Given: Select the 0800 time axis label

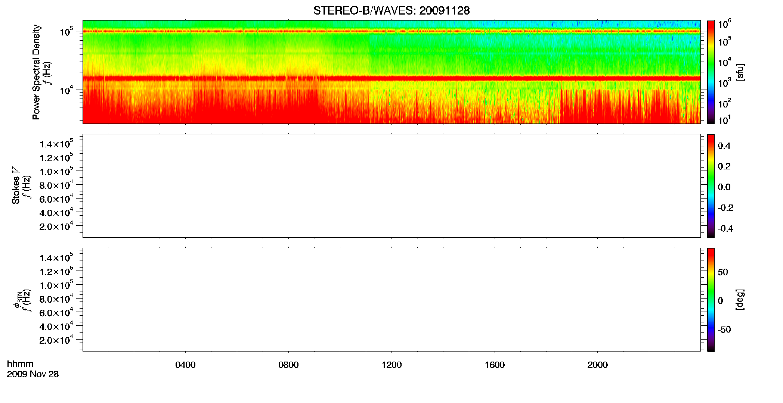Looking at the screenshot, I should [288, 365].
